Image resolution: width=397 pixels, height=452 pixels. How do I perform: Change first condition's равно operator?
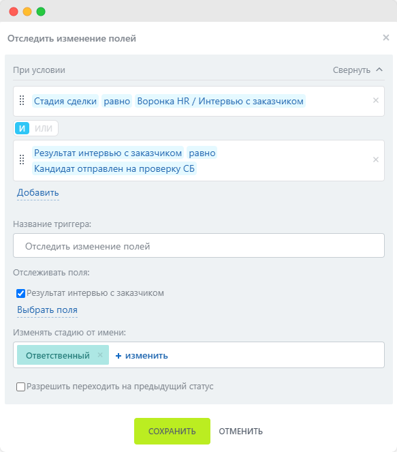[117, 101]
